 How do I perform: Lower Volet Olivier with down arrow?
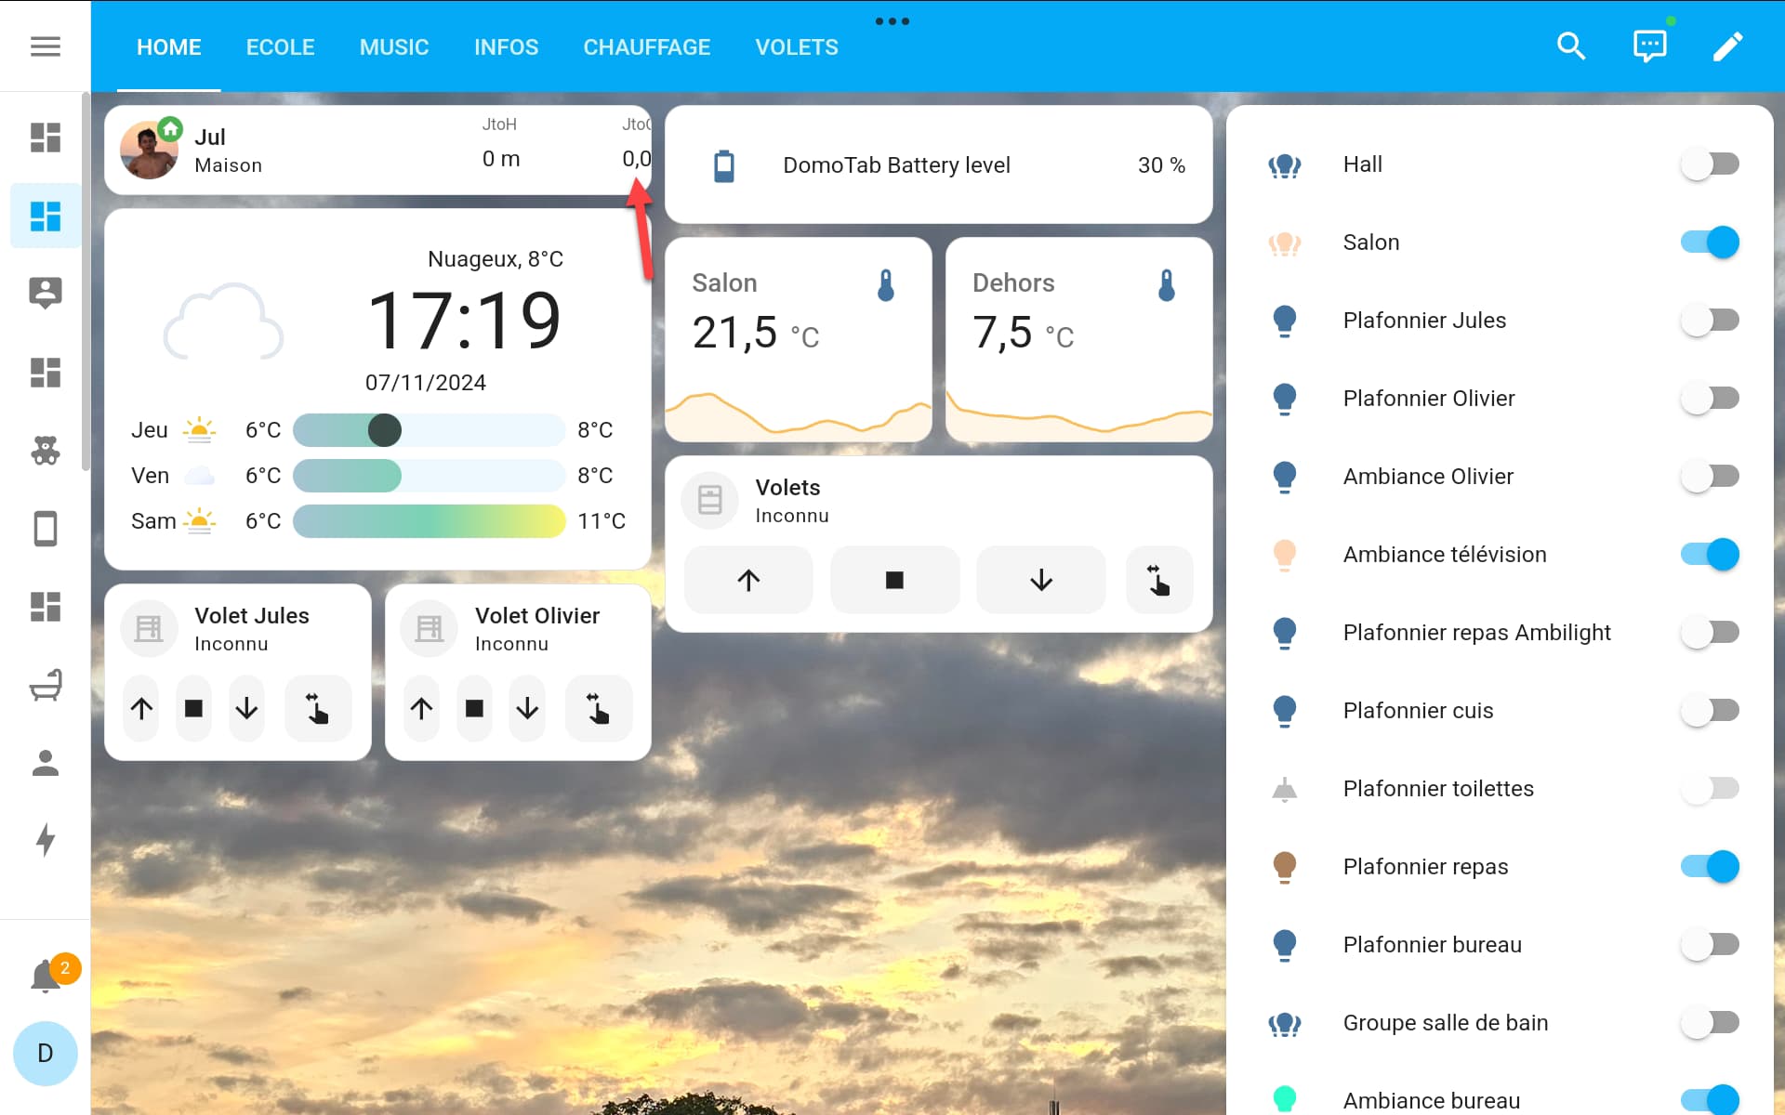click(x=527, y=709)
